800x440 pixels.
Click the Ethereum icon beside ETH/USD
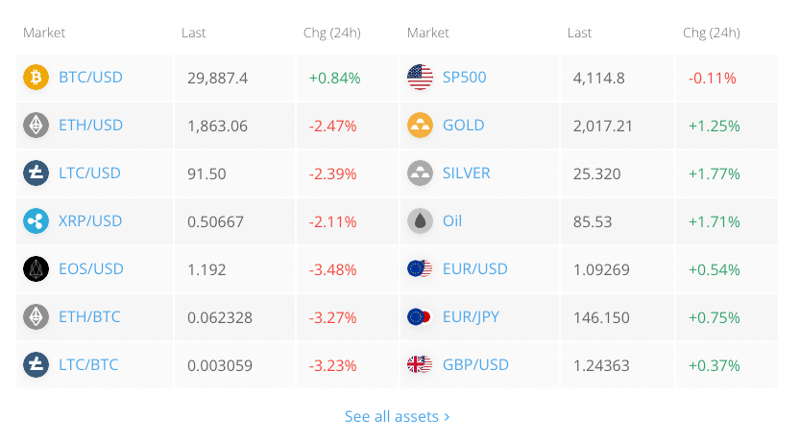pos(36,126)
